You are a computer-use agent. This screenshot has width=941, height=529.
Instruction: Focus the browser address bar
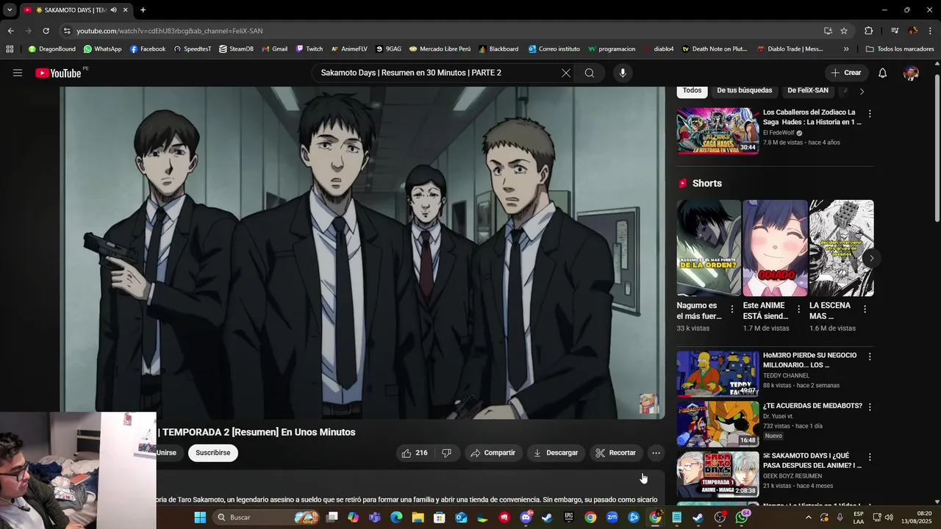tap(441, 31)
